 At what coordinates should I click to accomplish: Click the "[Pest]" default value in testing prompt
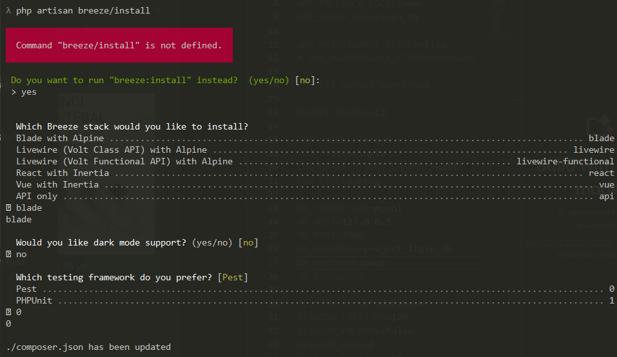[x=233, y=278]
